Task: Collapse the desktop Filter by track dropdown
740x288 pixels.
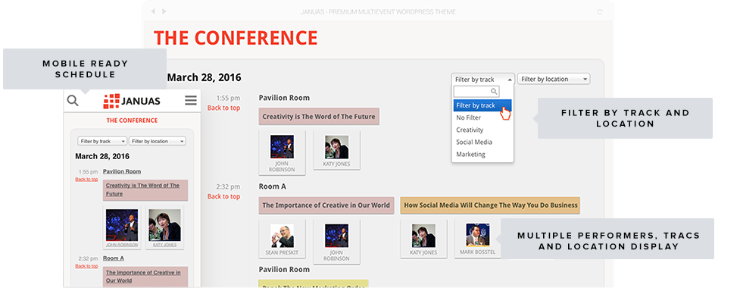Action: [482, 80]
